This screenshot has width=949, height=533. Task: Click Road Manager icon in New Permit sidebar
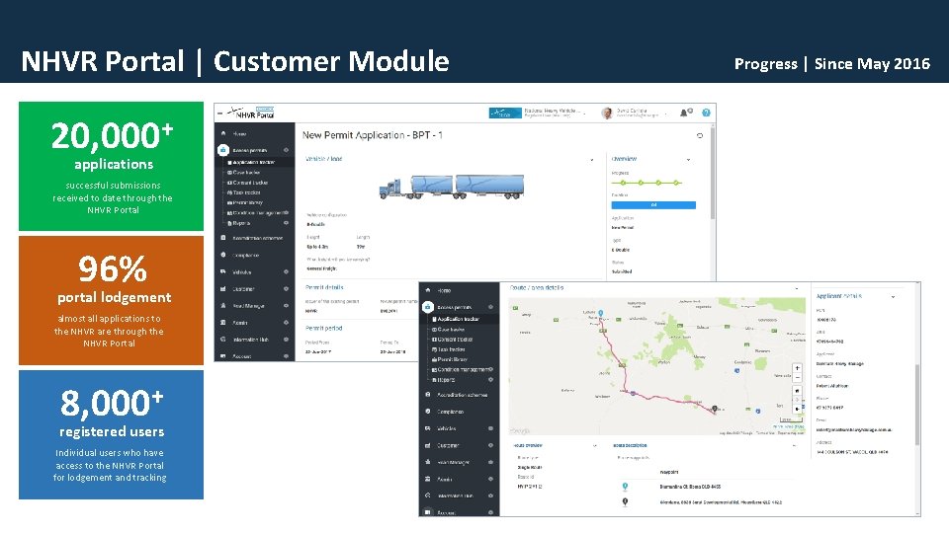[x=223, y=306]
